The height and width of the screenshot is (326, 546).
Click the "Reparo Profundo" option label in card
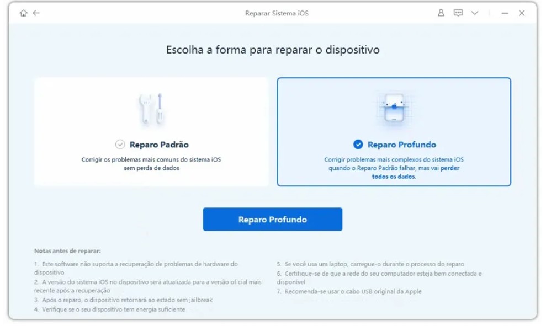[401, 145]
